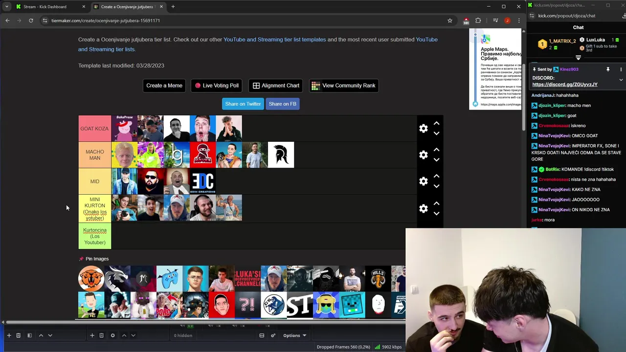Share on FB
Screen dimensions: 626x352
(x=282, y=104)
